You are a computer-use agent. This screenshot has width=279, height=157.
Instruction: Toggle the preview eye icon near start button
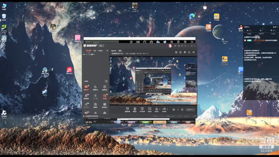174,110
